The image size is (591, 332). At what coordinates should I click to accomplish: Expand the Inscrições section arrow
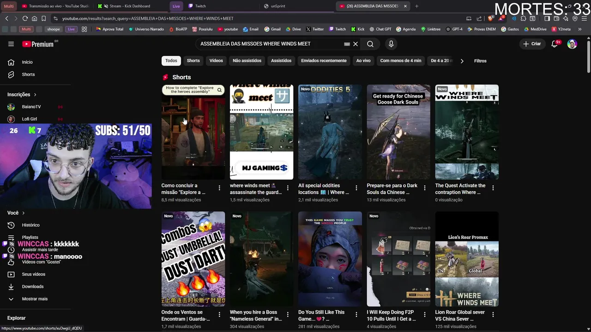click(x=35, y=95)
